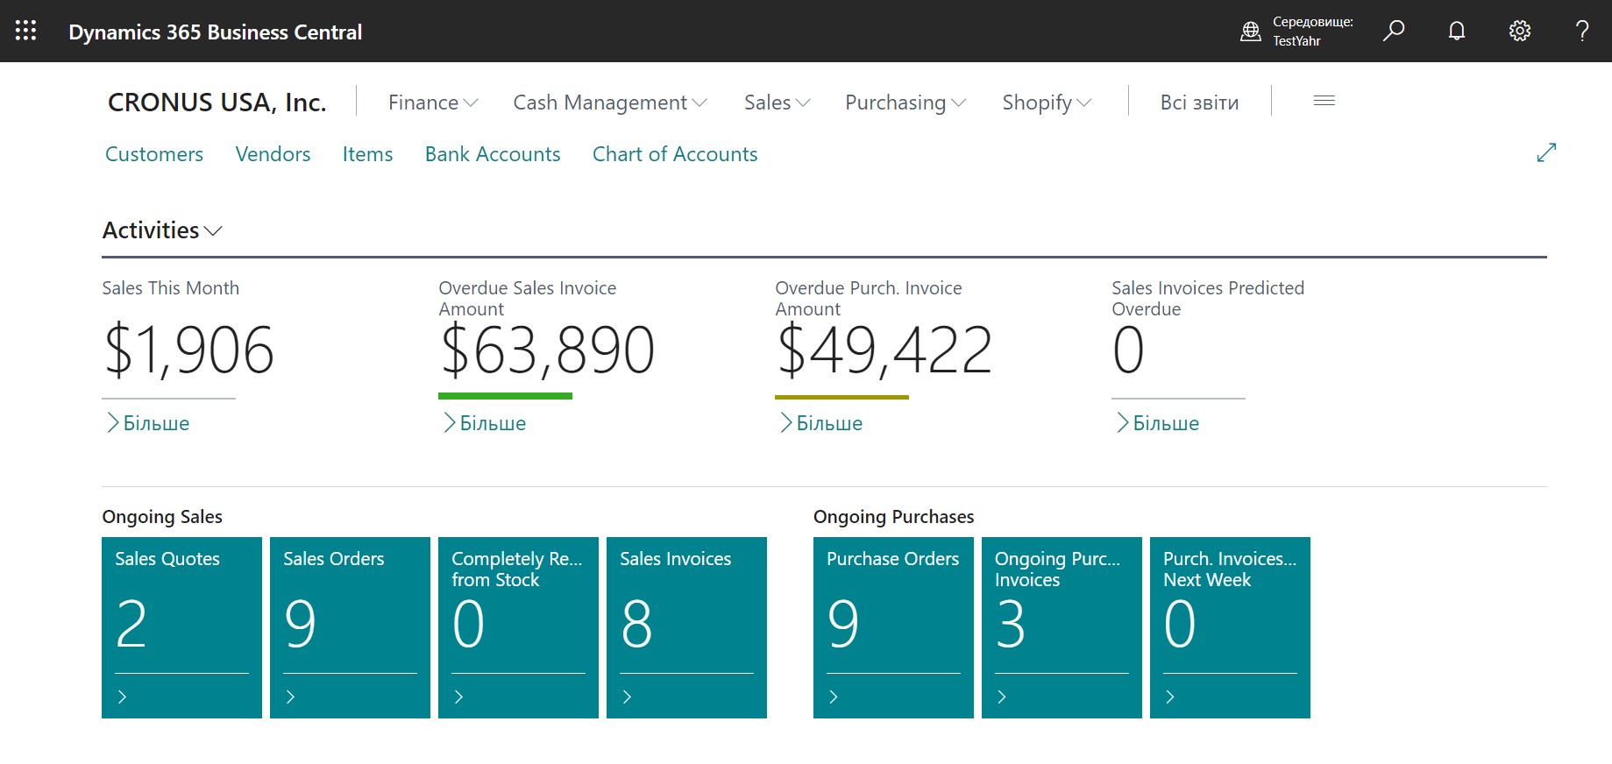
Task: Go to Chart of Accounts
Action: [x=674, y=154]
